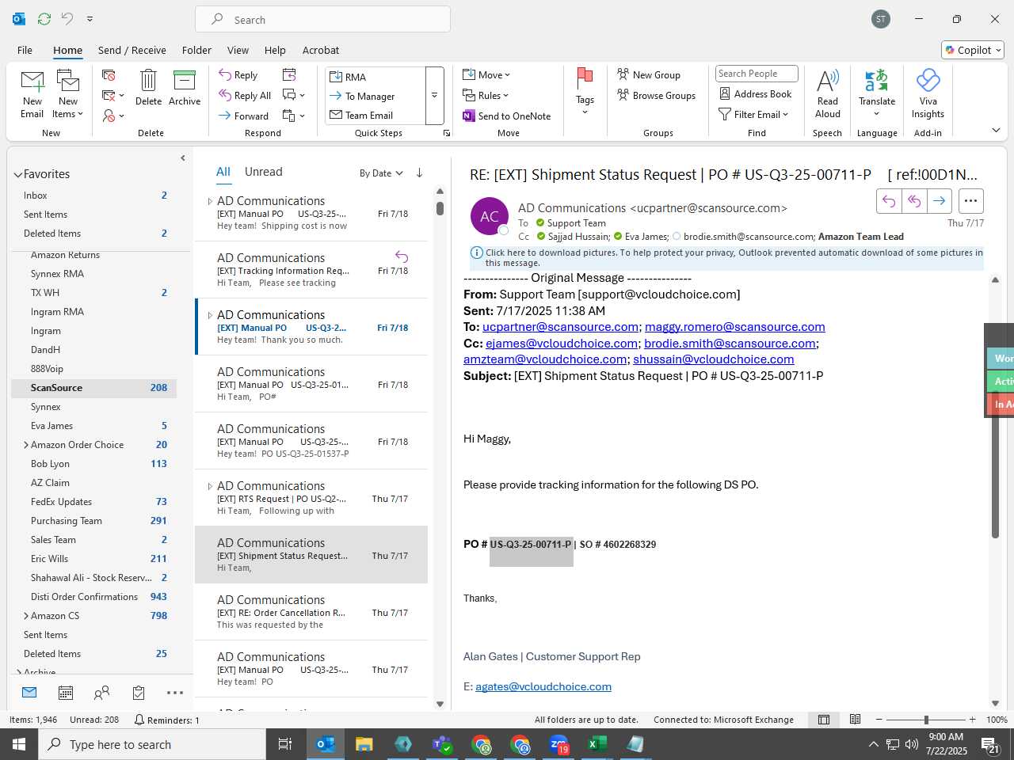
Task: Click the Mail view envelope icon
Action: pyautogui.click(x=29, y=693)
